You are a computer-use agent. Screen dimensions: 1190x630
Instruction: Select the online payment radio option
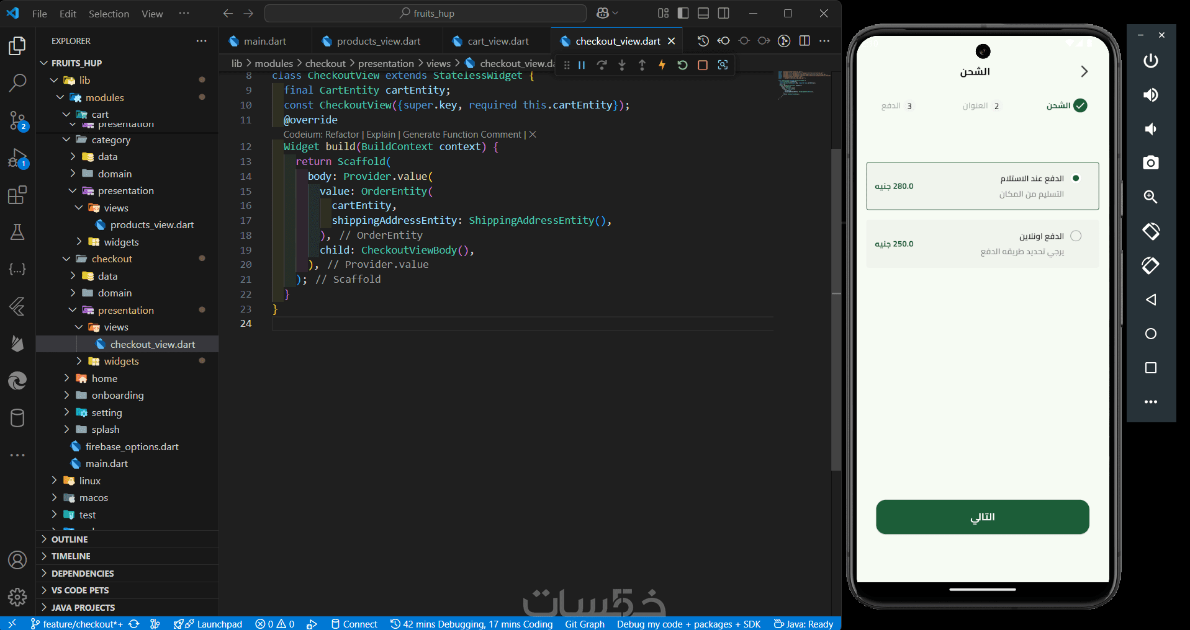pyautogui.click(x=1076, y=236)
